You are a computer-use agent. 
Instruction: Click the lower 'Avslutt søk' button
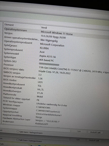click(x=94, y=140)
